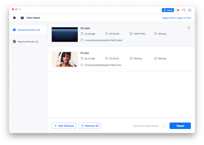Click Remove All button
Screen dimensions: 204x145
(90, 126)
